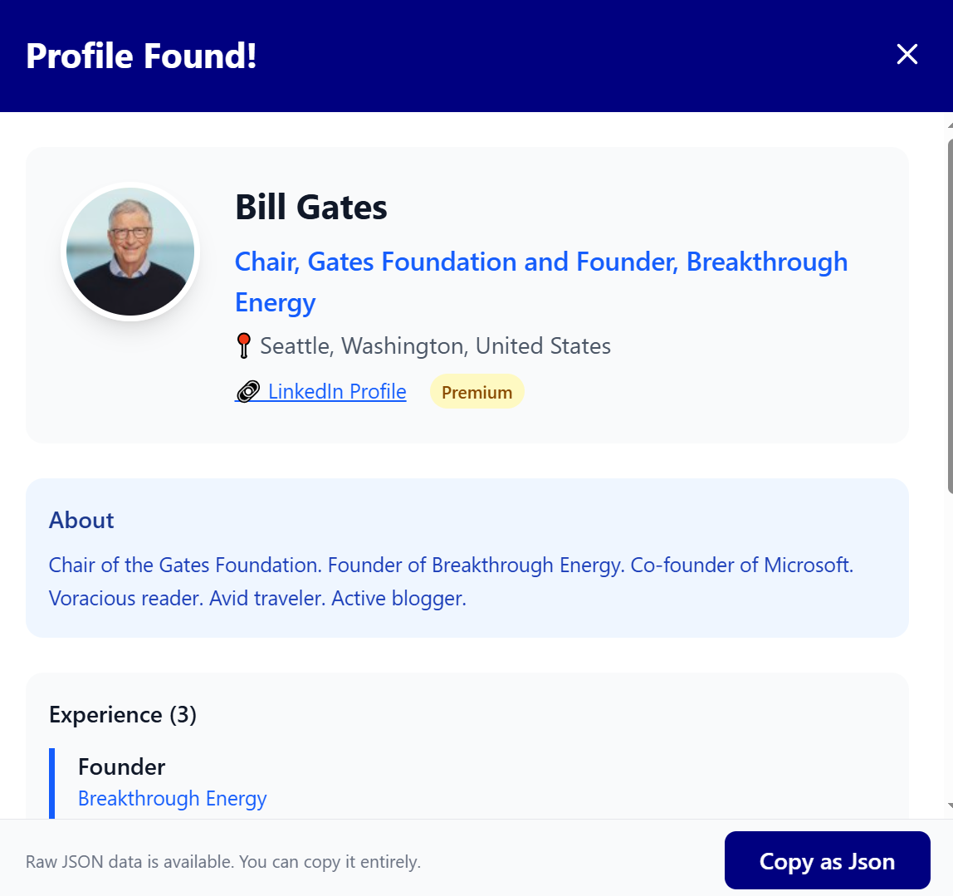
Task: Click the About section heading
Action: point(81,521)
